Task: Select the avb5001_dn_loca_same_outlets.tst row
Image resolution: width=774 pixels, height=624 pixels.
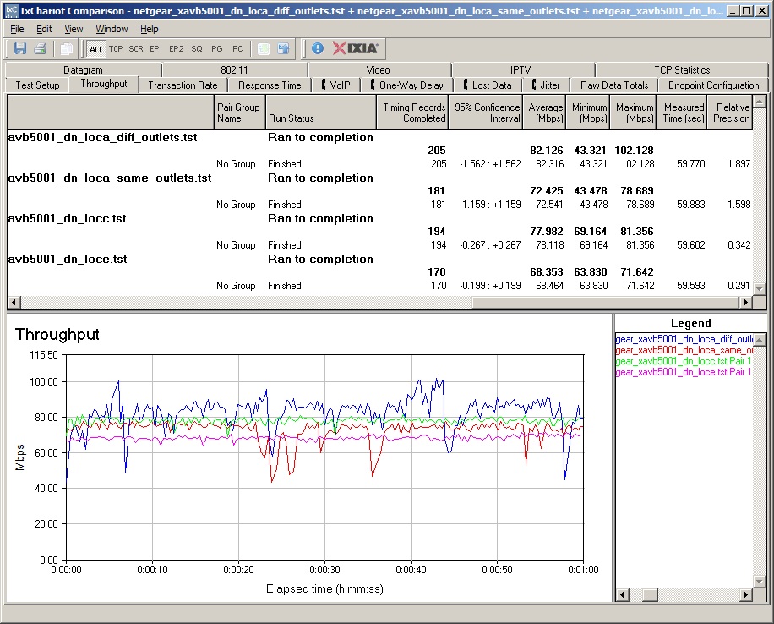Action: click(379, 178)
